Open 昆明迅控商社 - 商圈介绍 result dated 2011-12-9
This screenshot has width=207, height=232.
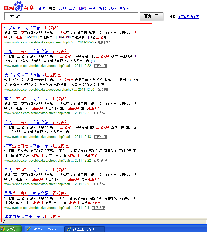(x=36, y=170)
